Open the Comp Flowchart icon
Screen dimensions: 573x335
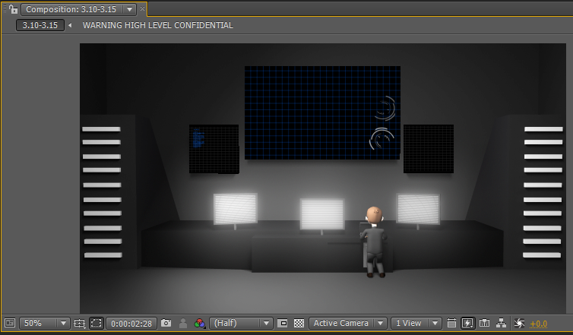pyautogui.click(x=501, y=323)
